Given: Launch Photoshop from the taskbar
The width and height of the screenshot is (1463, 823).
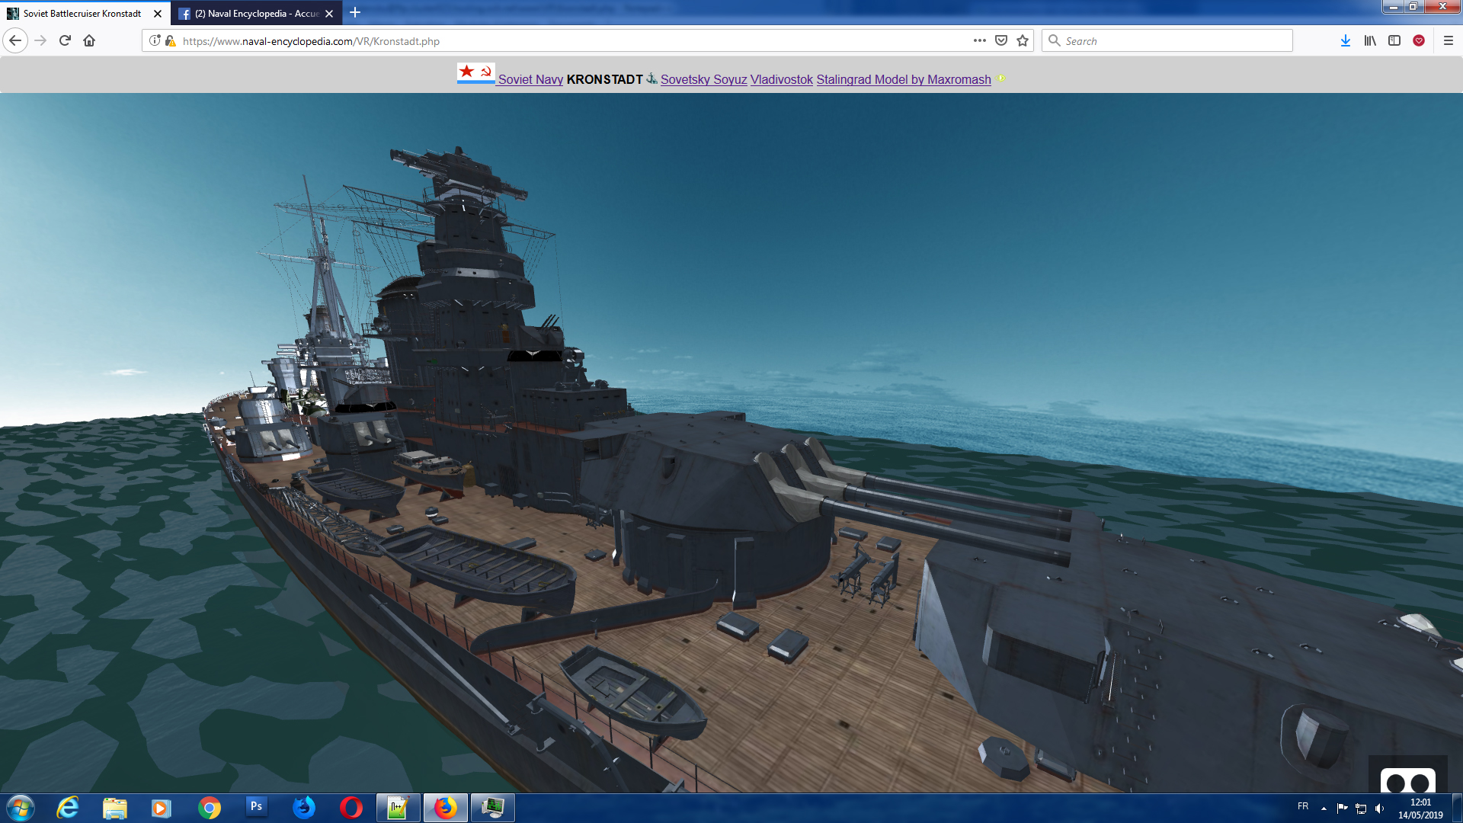Looking at the screenshot, I should coord(256,807).
